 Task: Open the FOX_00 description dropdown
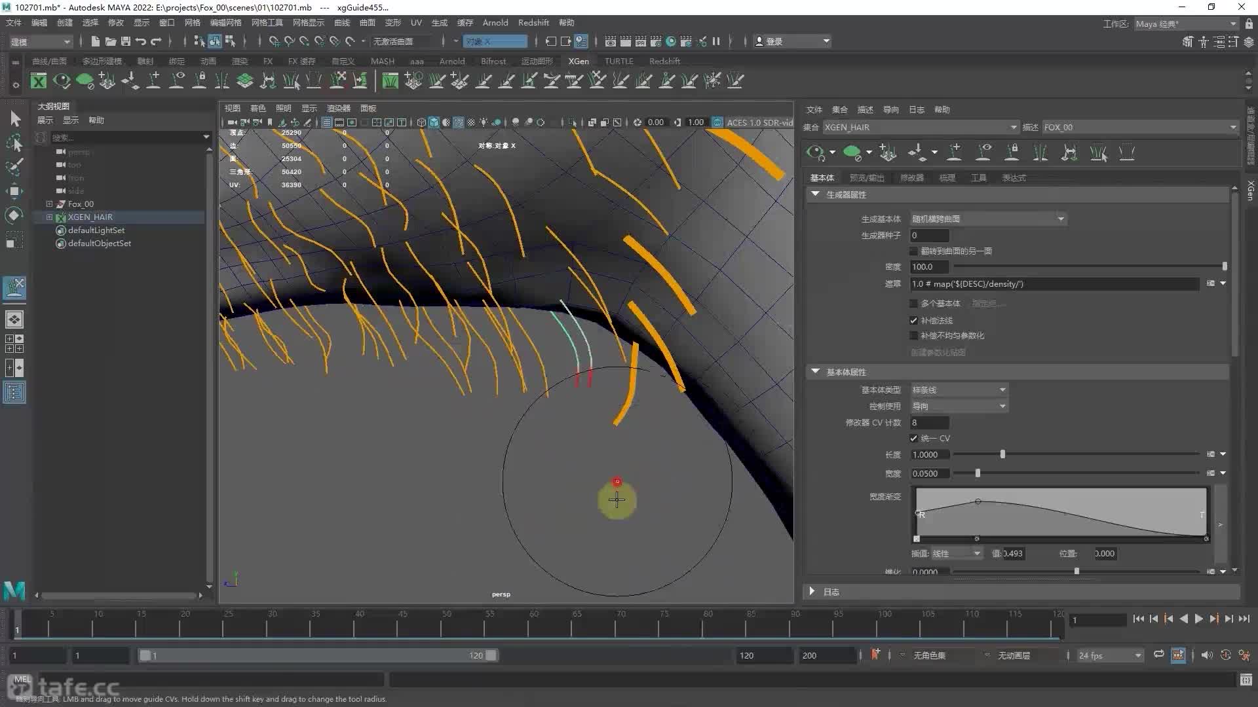(x=1139, y=128)
